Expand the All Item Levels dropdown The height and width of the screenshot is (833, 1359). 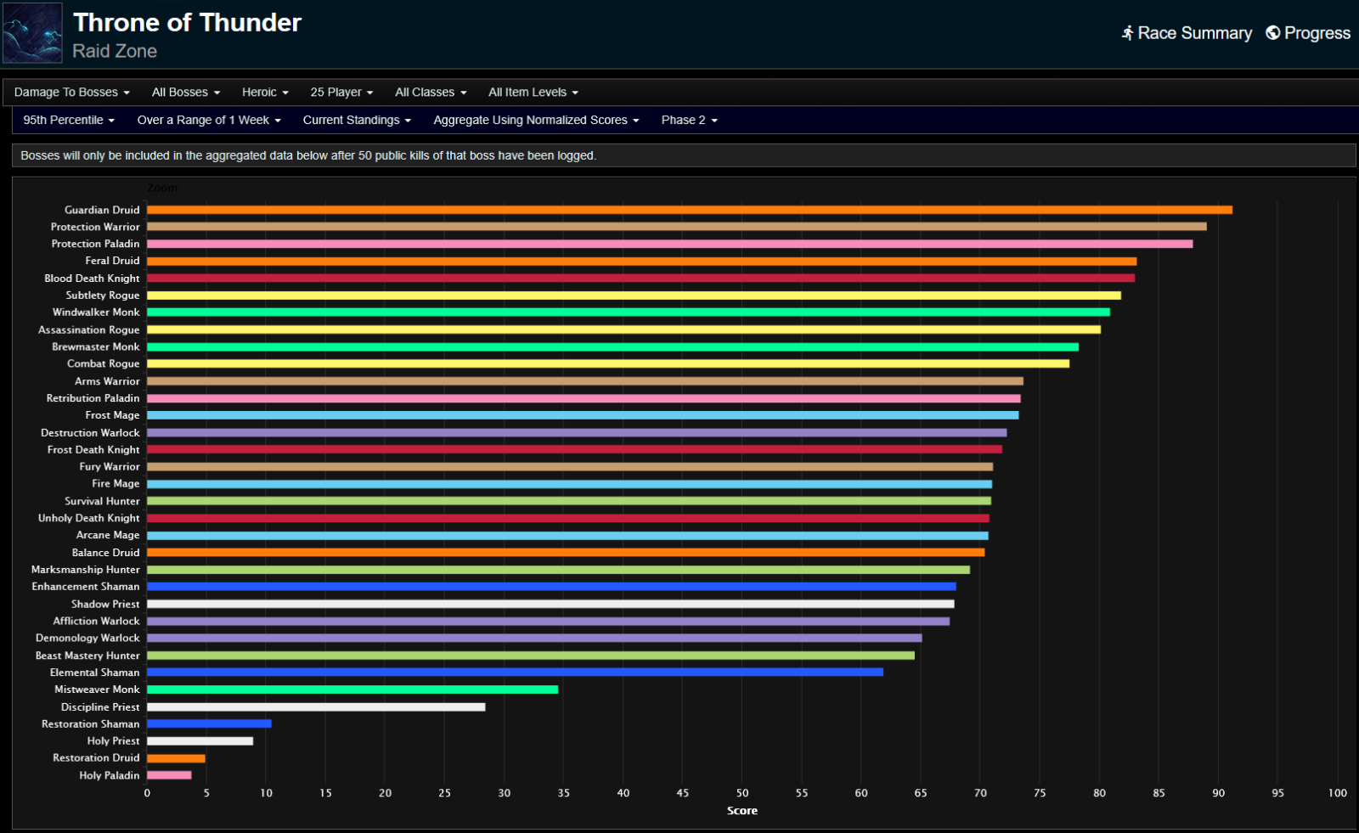[533, 93]
